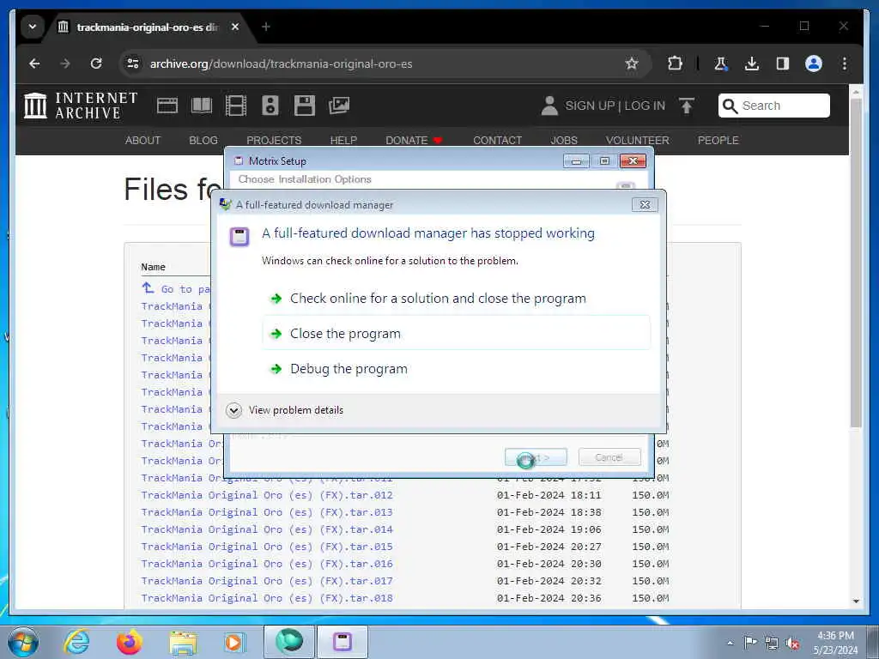Open the Images icon
Image resolution: width=879 pixels, height=659 pixels.
pyautogui.click(x=338, y=106)
